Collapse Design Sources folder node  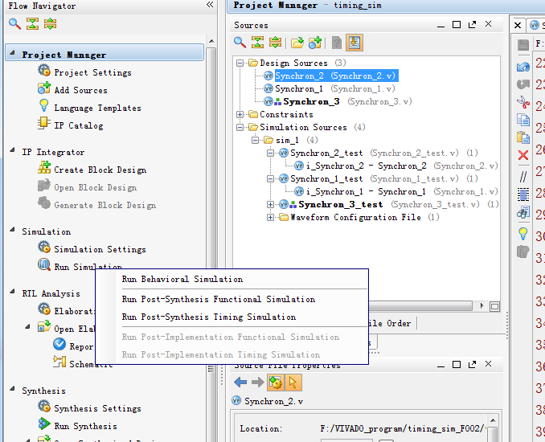[x=240, y=63]
